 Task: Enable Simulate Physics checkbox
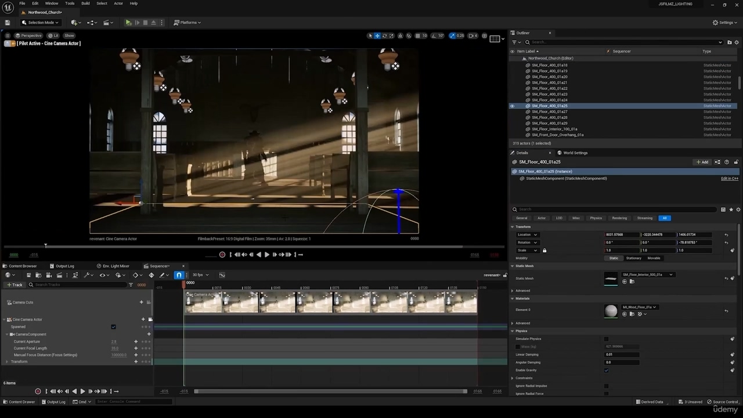606,339
